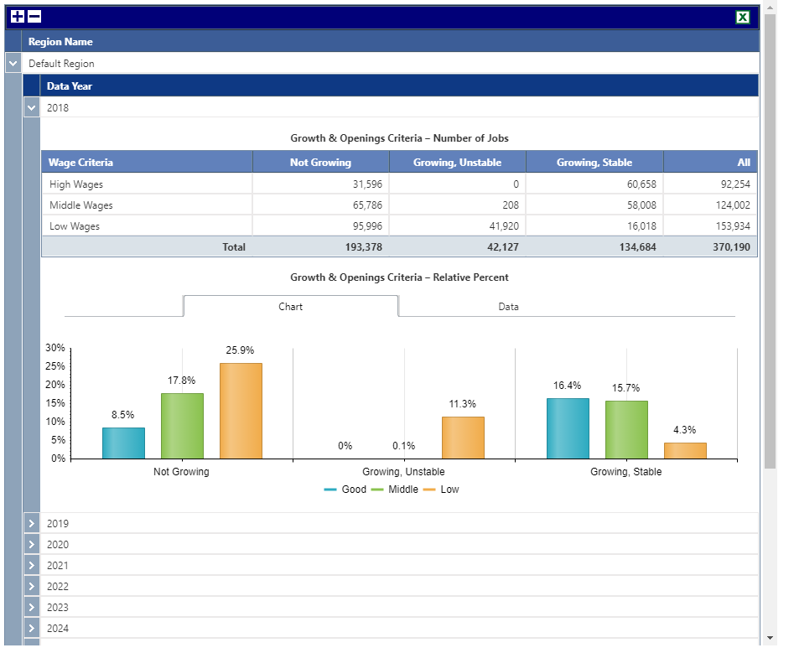Expand the 2020 data year row
794x653 pixels.
tap(31, 544)
